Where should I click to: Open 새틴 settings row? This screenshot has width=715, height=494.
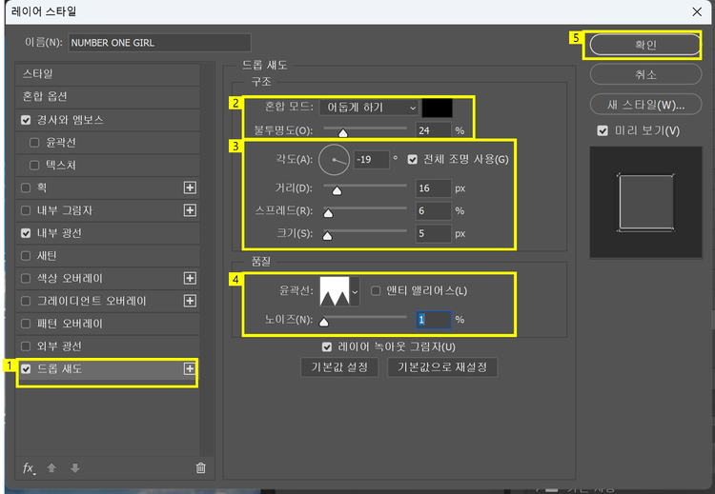(108, 256)
